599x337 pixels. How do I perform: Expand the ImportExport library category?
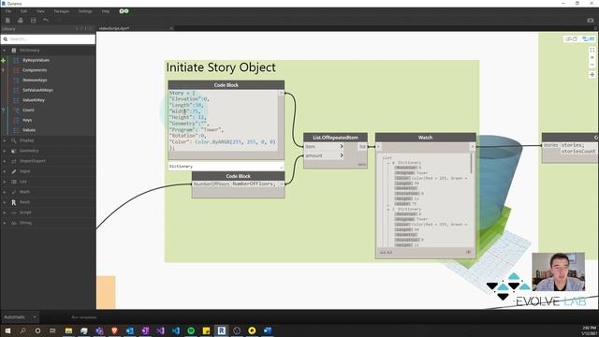coord(4,161)
